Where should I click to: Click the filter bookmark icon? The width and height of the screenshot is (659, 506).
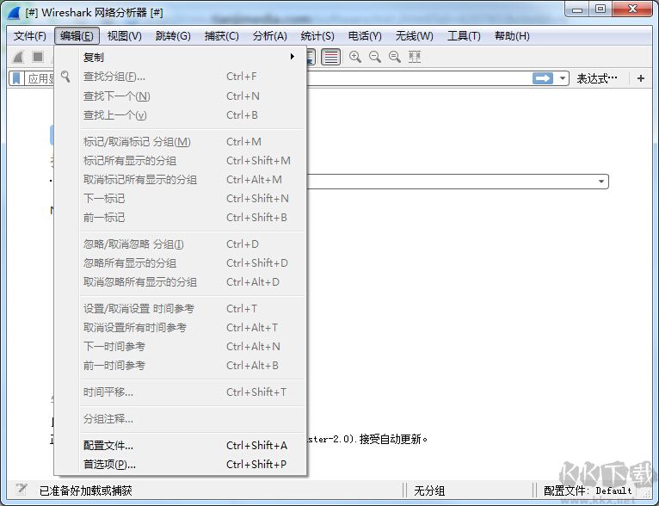(16, 78)
